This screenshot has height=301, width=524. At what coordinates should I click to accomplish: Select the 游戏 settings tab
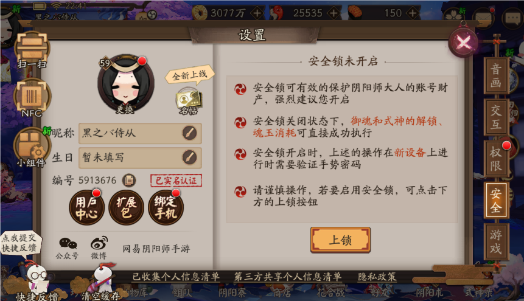coord(496,242)
